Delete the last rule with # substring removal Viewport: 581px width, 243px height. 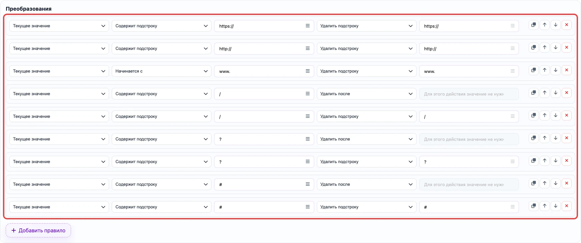click(567, 206)
